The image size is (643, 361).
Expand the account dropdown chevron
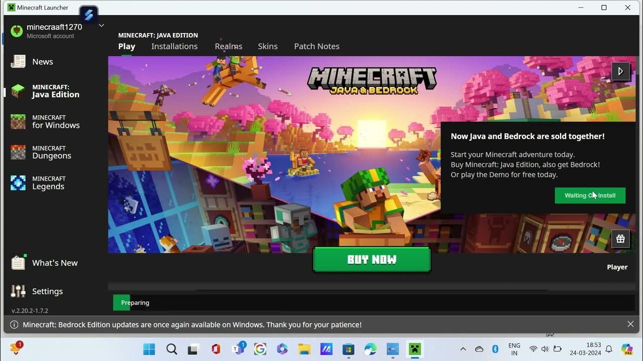[x=101, y=26]
